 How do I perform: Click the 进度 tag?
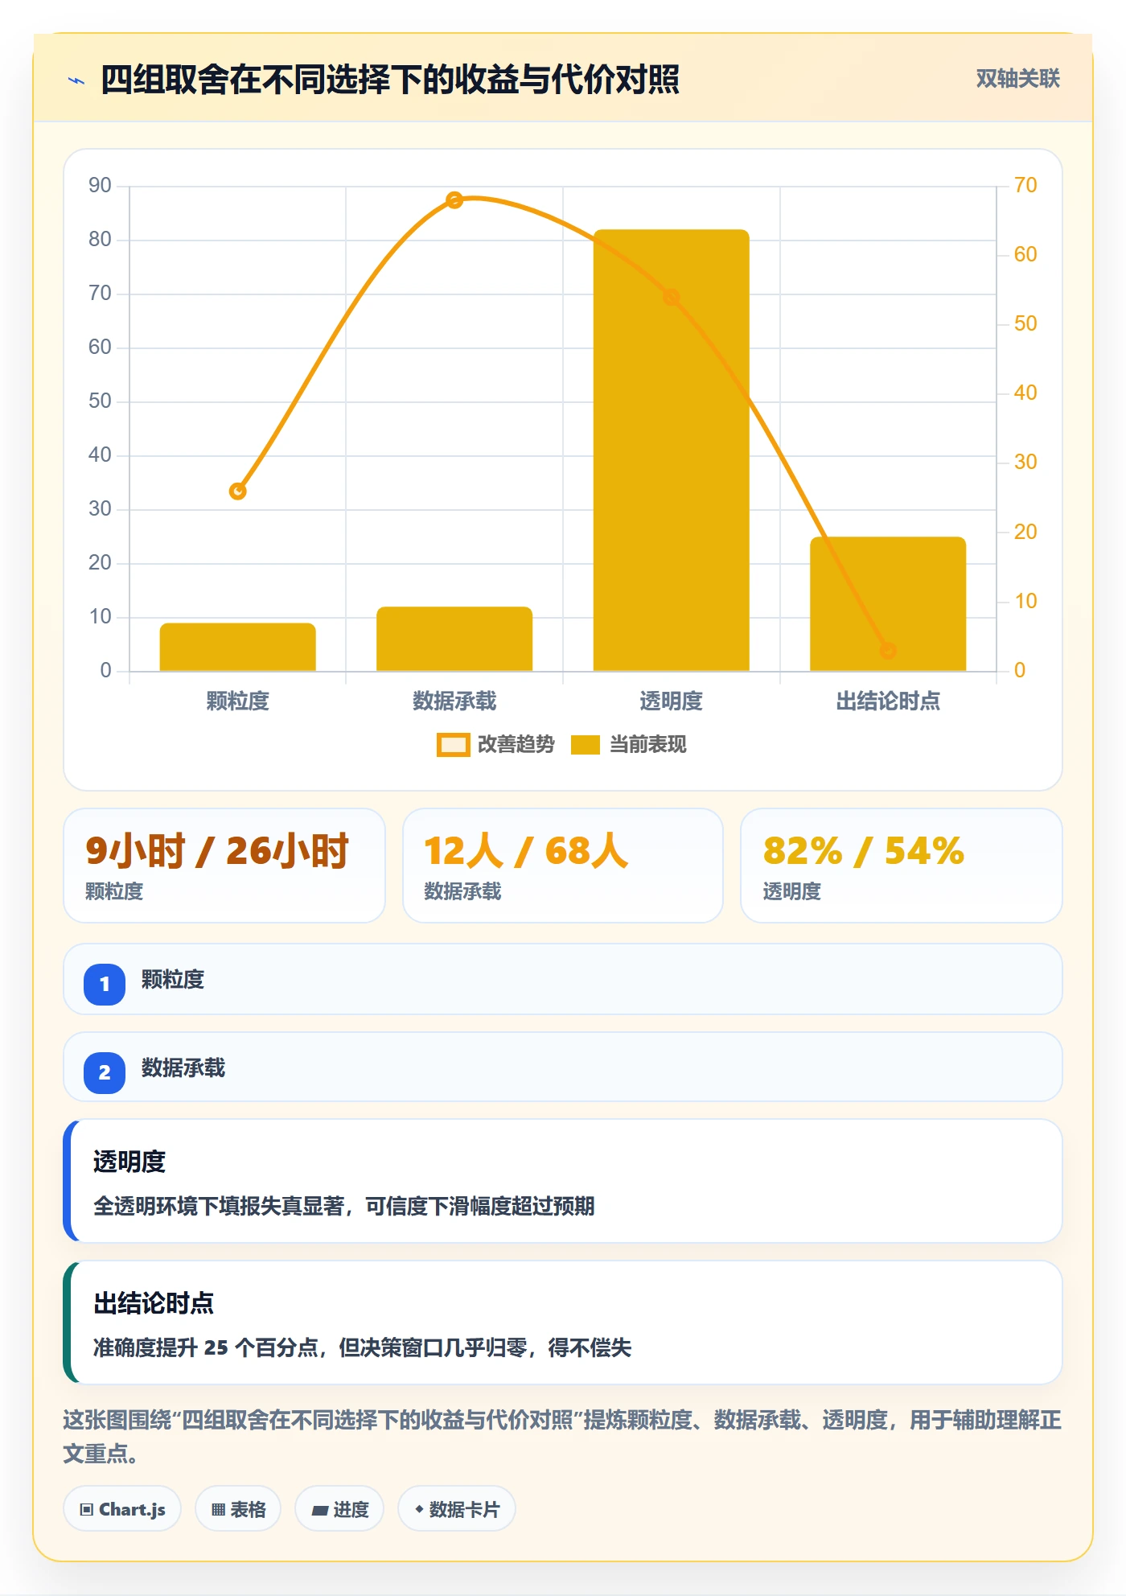click(x=339, y=1509)
